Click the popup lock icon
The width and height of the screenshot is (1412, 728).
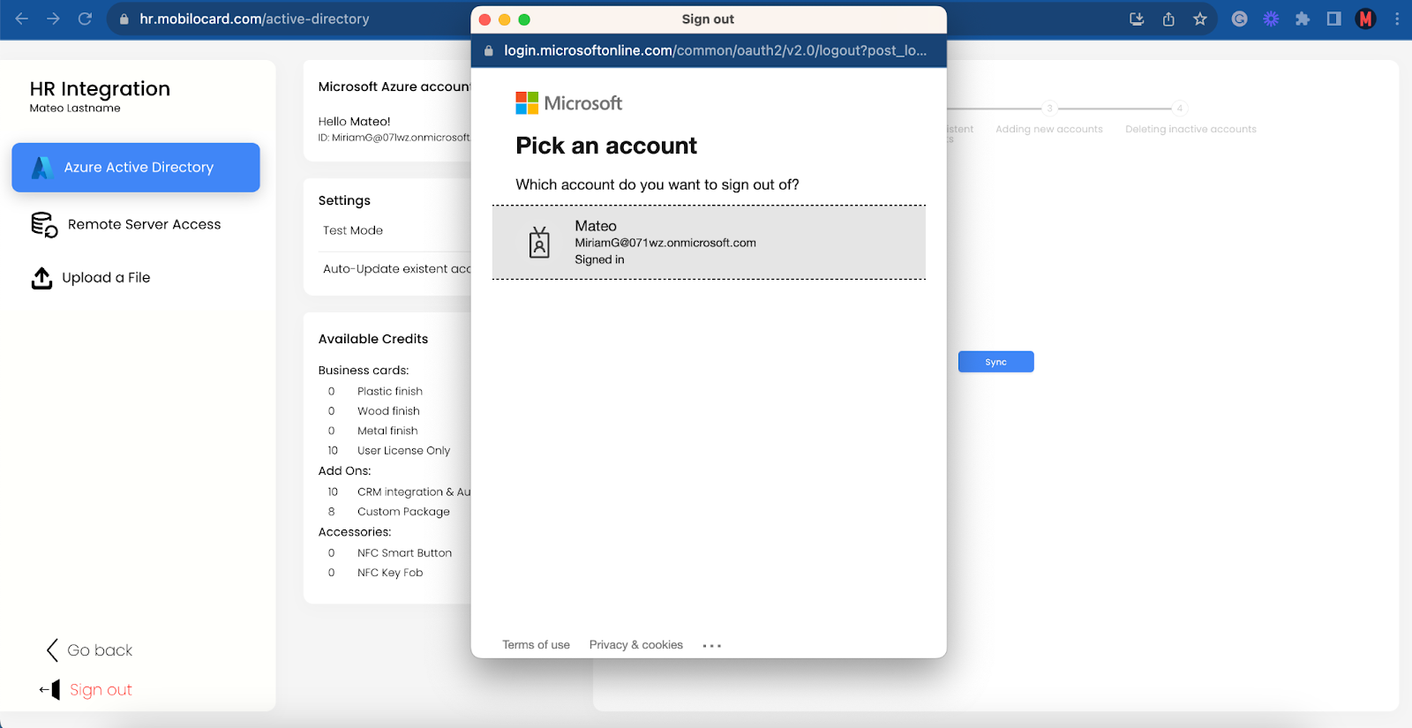click(489, 51)
